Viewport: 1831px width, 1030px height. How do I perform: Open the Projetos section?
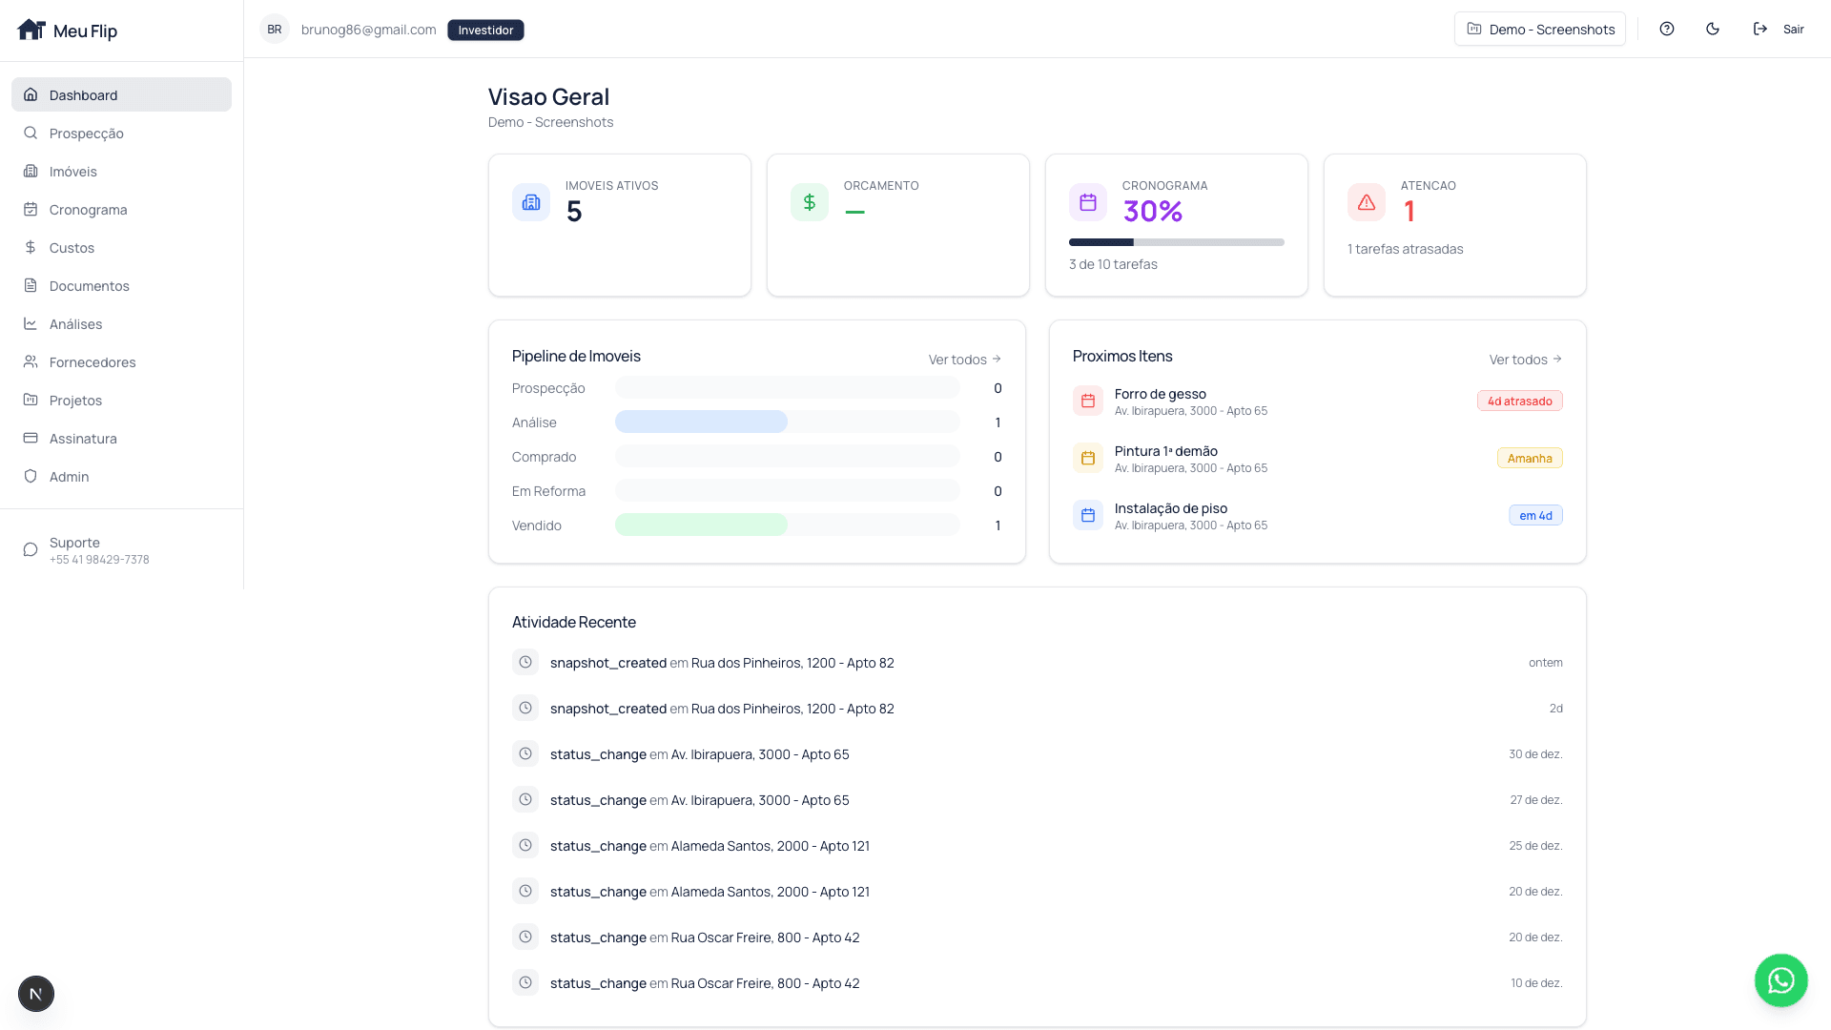(x=75, y=400)
